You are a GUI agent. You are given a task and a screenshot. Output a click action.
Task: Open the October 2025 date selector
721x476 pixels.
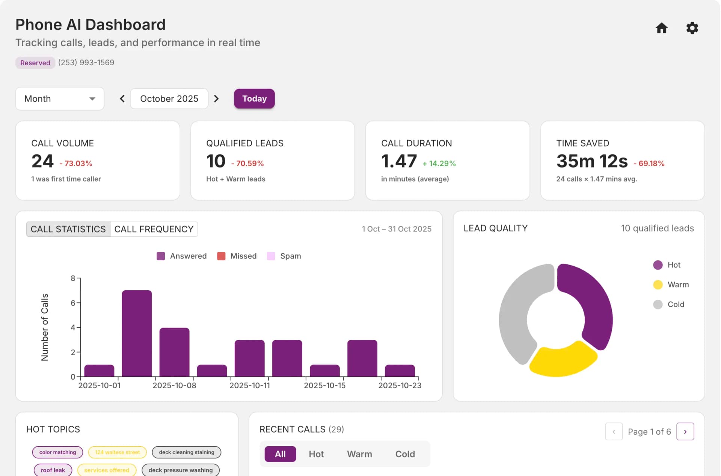point(169,99)
